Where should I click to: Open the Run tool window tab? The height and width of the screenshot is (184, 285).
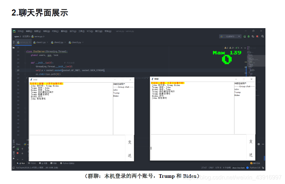click(x=21, y=163)
